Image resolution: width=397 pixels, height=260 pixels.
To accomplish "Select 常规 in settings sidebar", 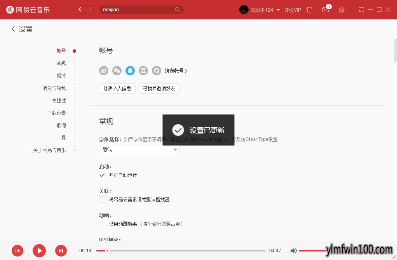I will pyautogui.click(x=61, y=63).
